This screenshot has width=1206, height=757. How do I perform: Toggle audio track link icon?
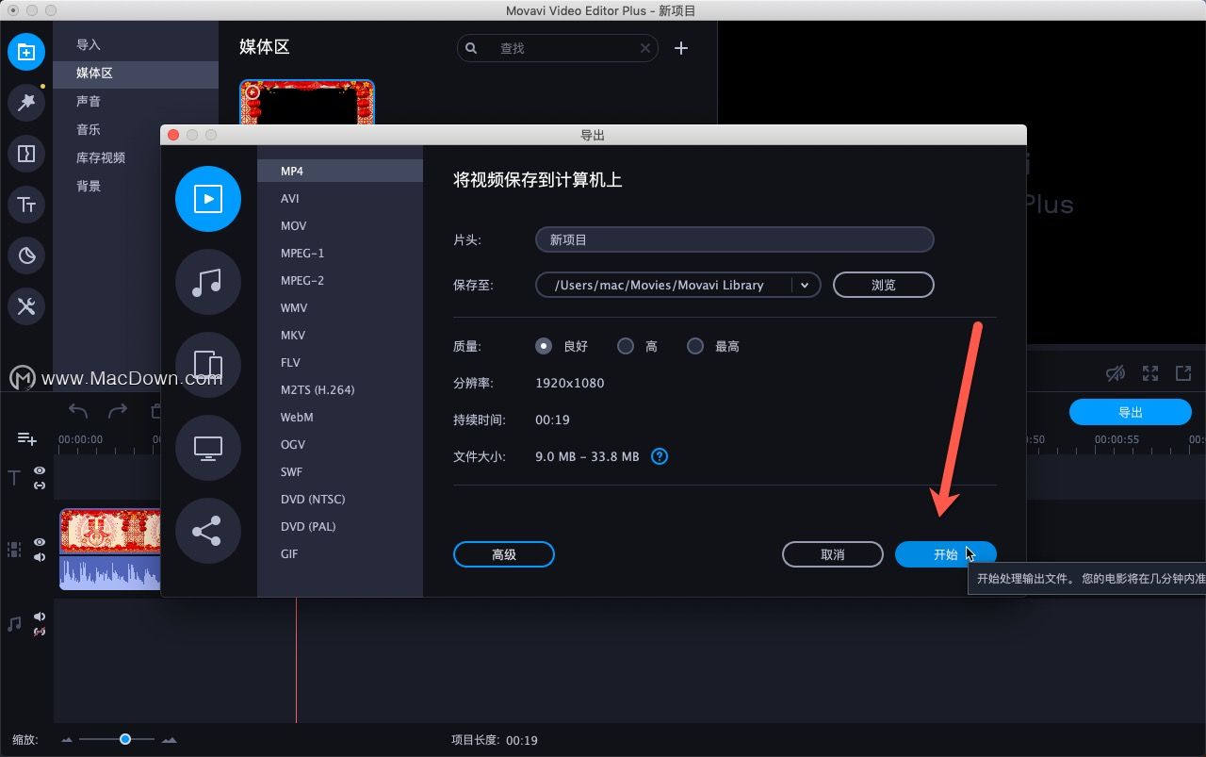point(40,632)
